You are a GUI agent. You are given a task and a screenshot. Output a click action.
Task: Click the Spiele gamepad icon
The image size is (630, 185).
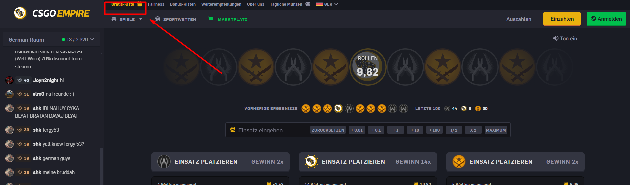point(114,19)
